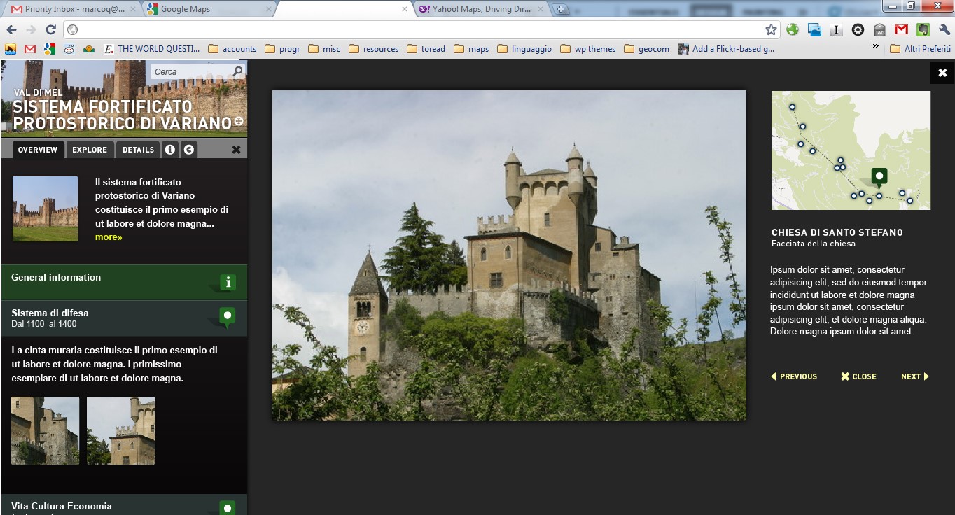Click the 'I' Instapaper extension icon
Screen dimensions: 955x515
point(836,29)
